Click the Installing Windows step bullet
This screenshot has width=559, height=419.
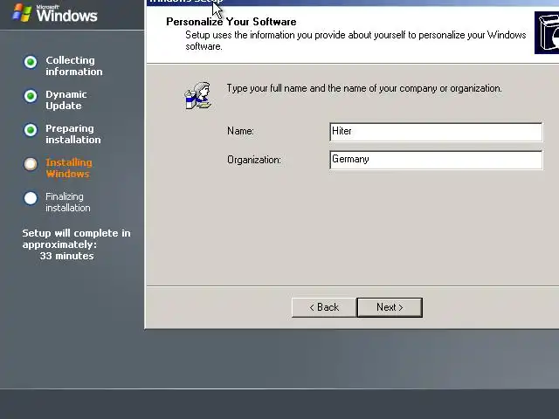31,164
